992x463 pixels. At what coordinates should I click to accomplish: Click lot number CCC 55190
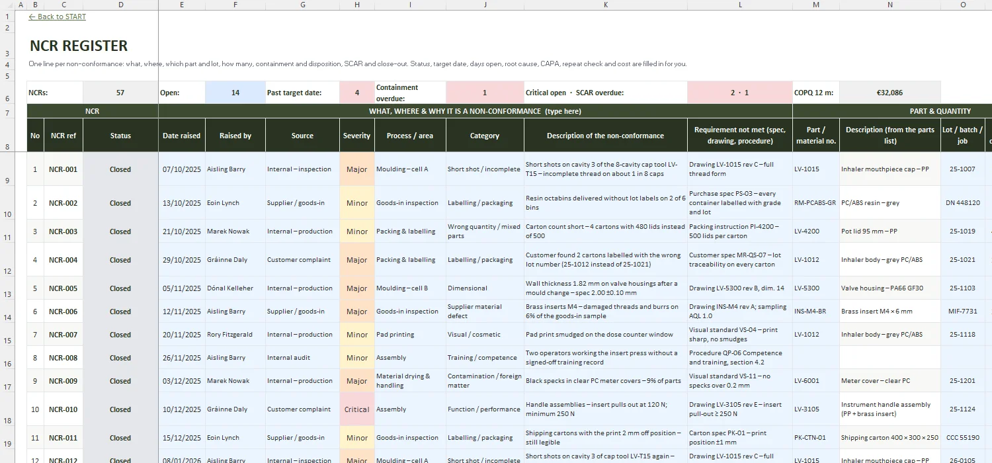click(963, 438)
